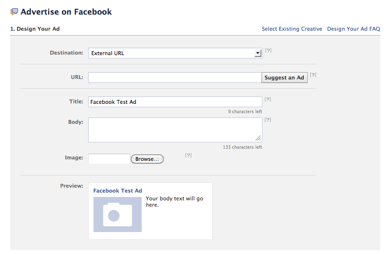Click the Advertise on Facebook megaphone icon
Screen dimensions: 391x254
[14, 12]
